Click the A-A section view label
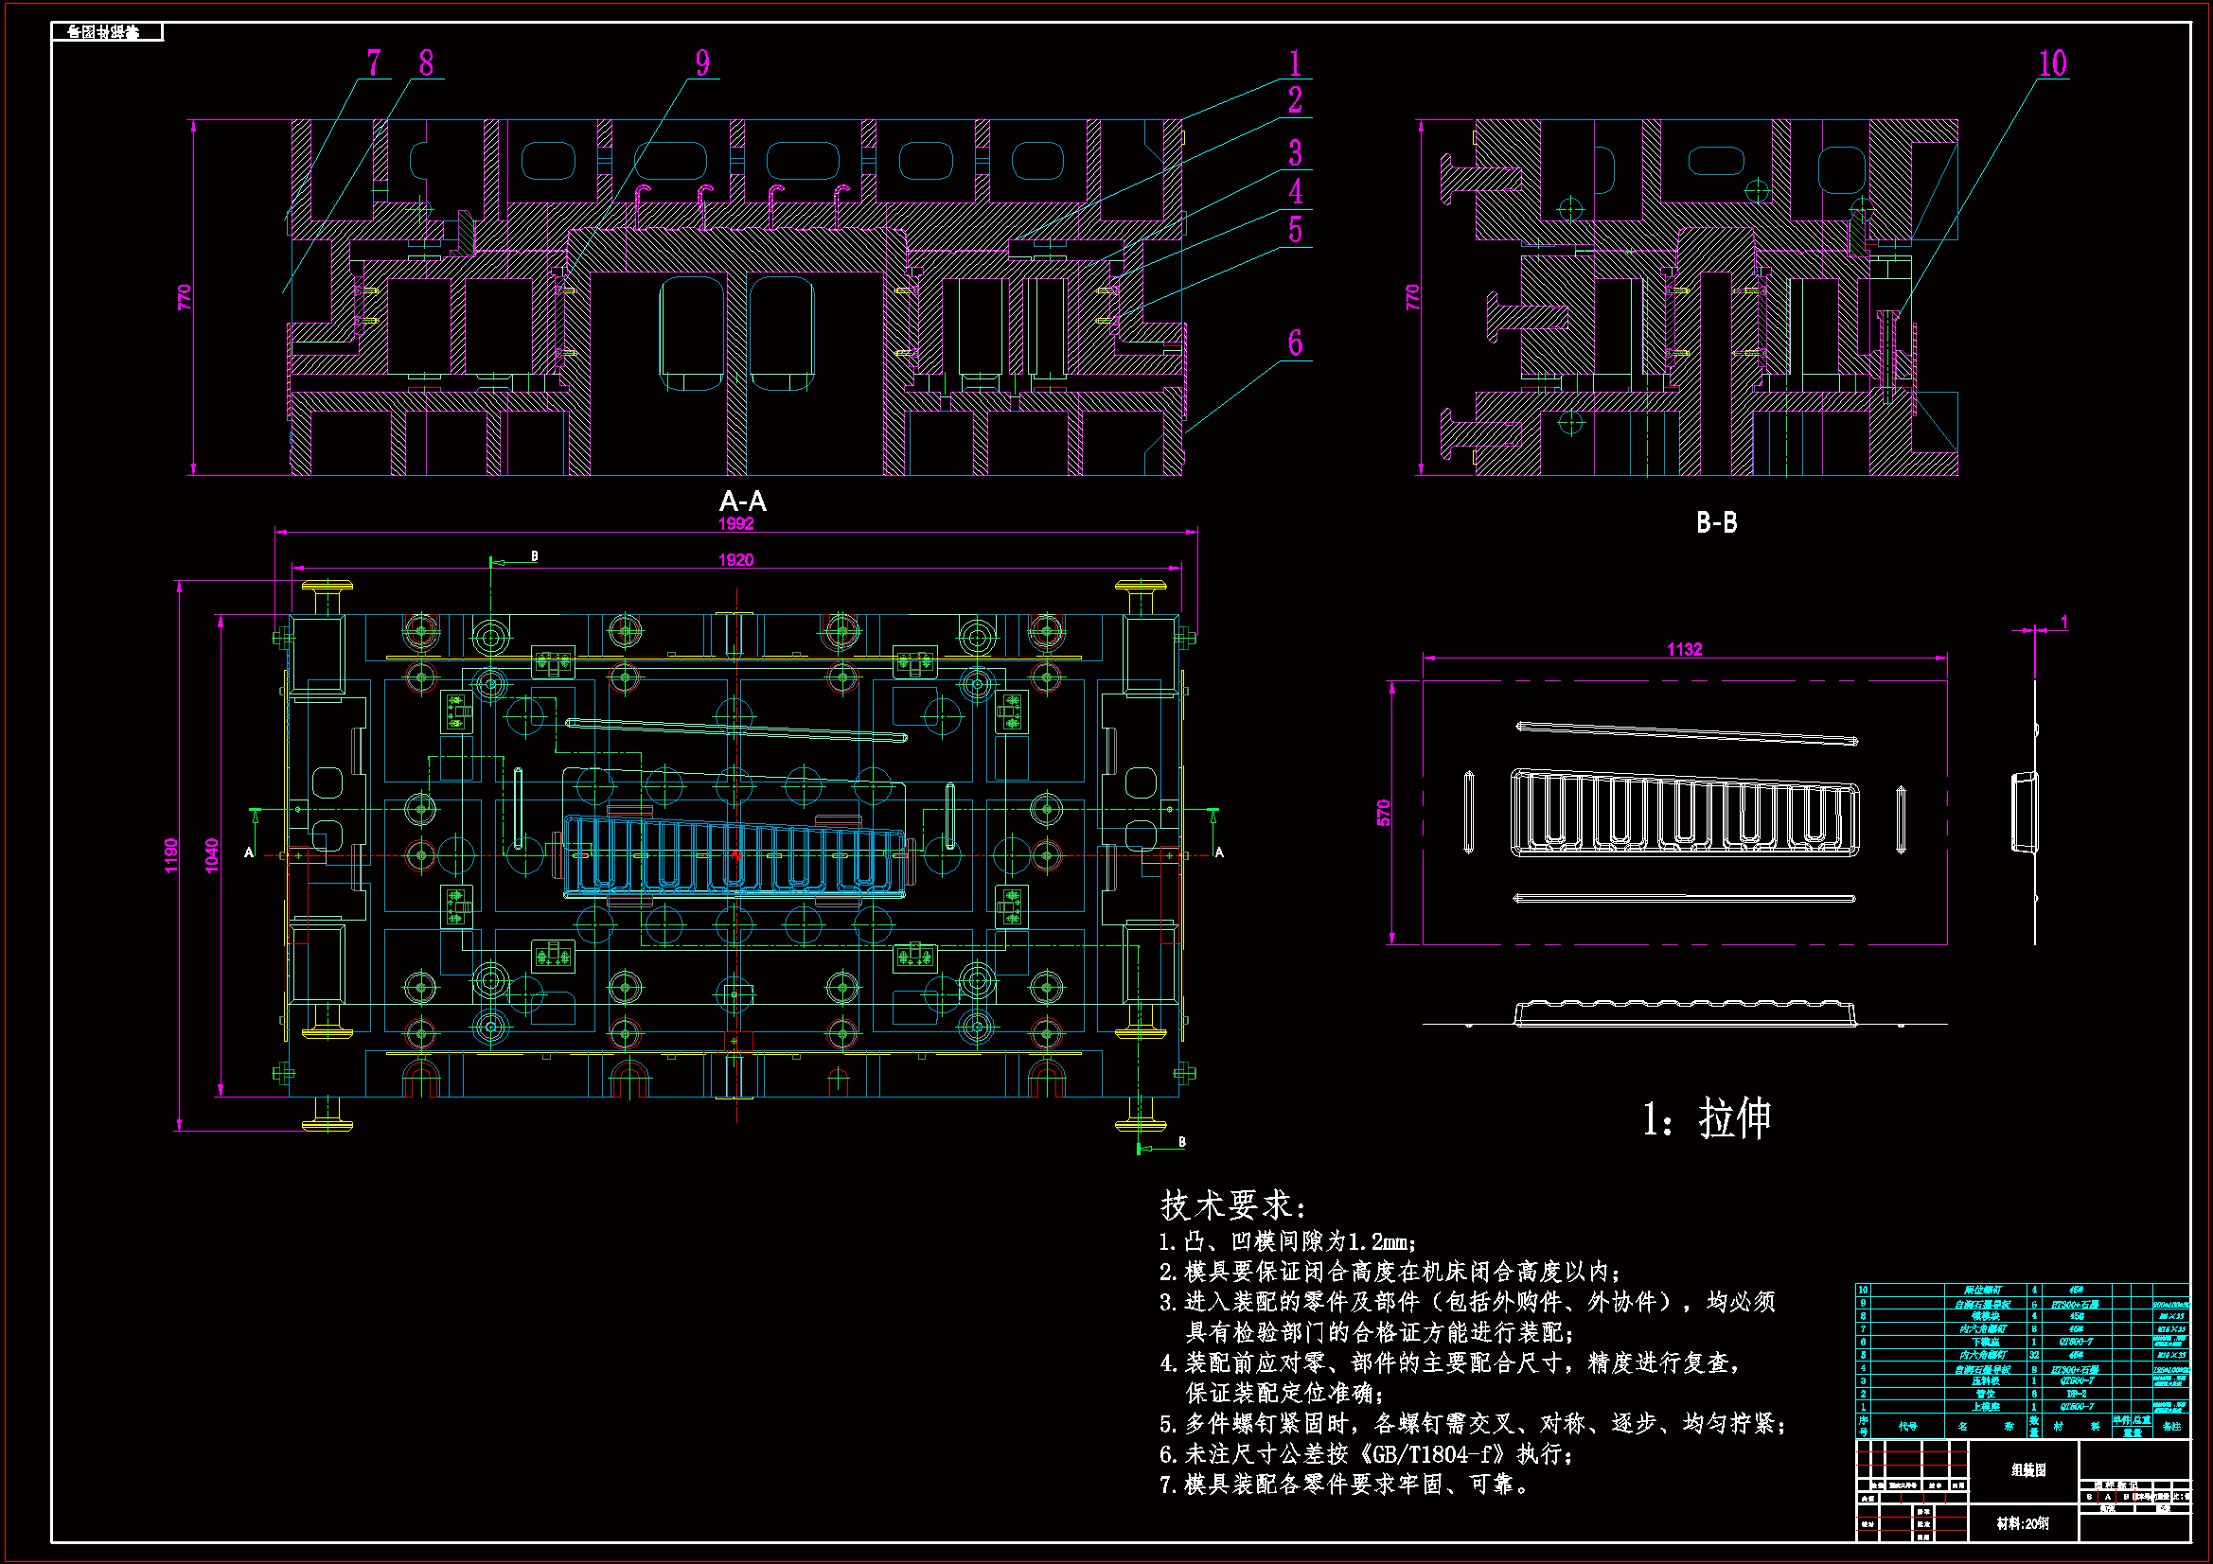The height and width of the screenshot is (1564, 2213). [742, 501]
